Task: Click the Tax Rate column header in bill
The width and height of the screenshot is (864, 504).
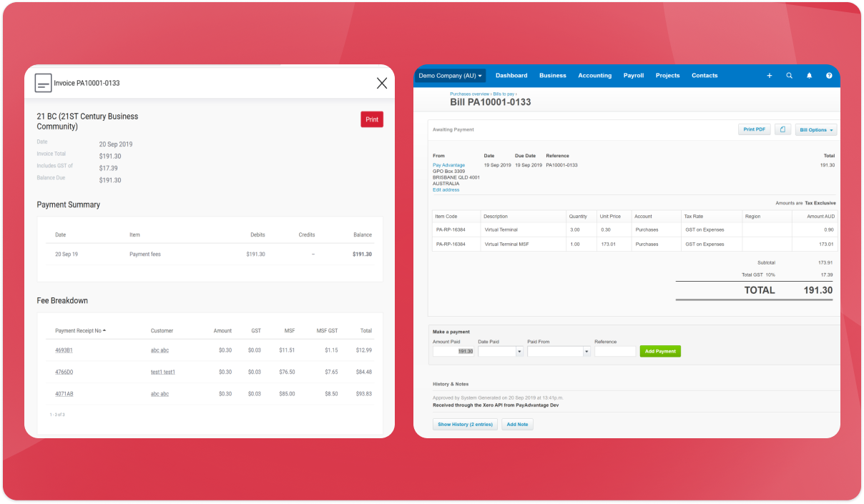Action: [711, 216]
